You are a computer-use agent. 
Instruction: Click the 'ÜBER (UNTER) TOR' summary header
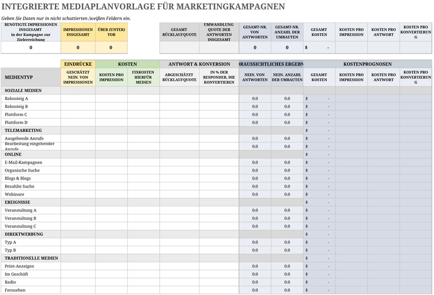coord(111,32)
